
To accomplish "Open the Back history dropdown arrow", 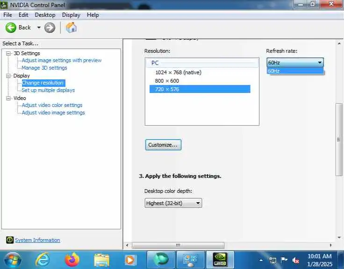I will (39, 28).
